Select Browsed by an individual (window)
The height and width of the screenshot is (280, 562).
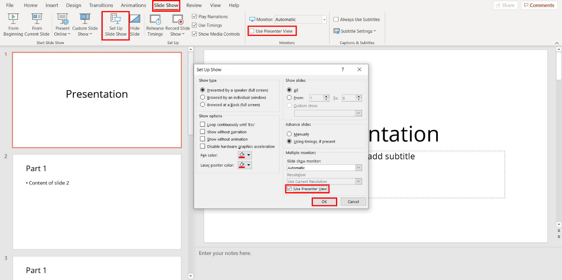pos(202,98)
